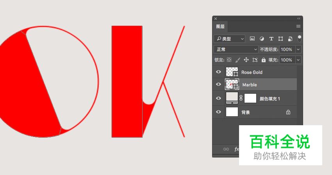
Task: Click the shape layer filter icon
Action: (280, 39)
